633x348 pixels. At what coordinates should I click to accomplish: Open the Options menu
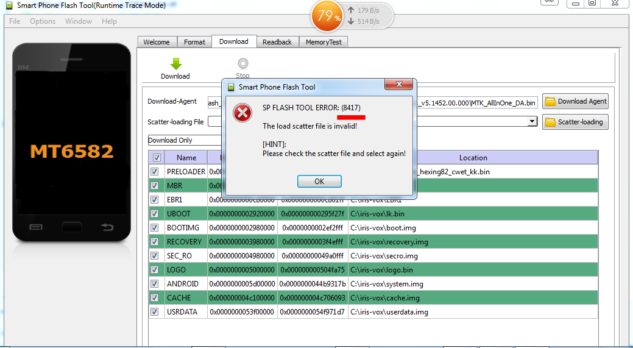pos(43,21)
